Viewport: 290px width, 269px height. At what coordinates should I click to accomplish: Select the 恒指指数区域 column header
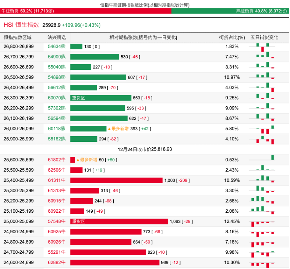point(17,38)
